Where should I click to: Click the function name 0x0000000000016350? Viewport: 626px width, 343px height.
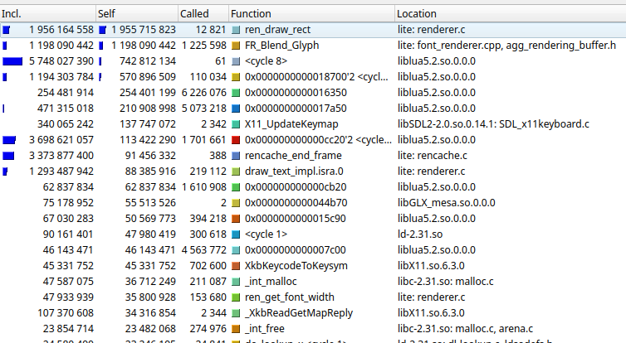pos(296,93)
